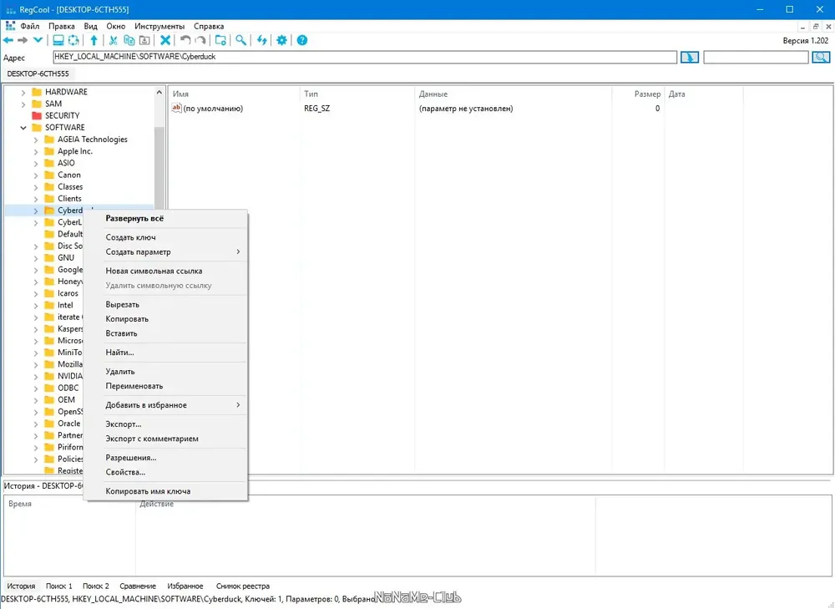This screenshot has height=609, width=835.
Task: Click the back arrow in toolbar
Action: coord(8,40)
